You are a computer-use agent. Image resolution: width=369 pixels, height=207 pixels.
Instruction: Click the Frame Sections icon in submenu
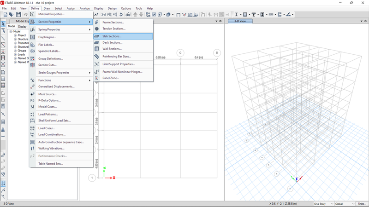[x=97, y=22]
